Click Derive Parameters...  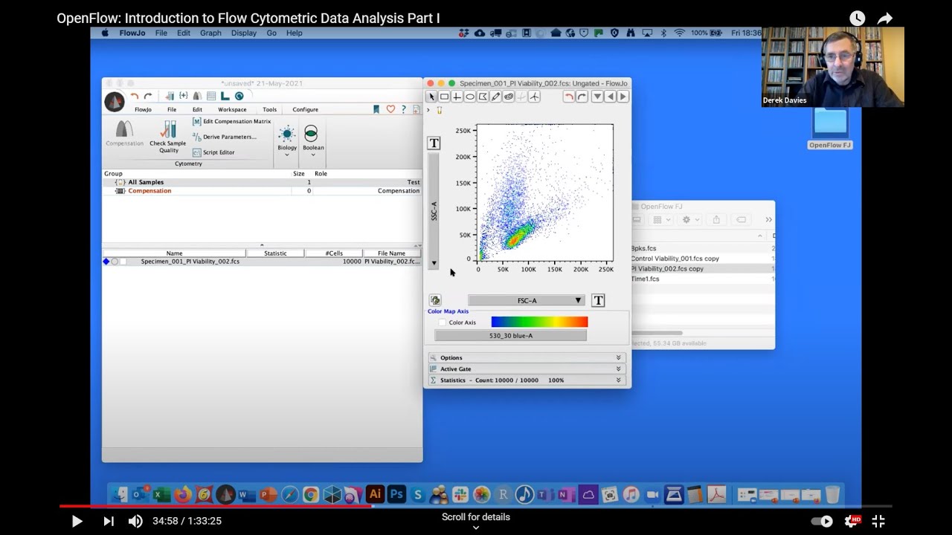click(224, 137)
